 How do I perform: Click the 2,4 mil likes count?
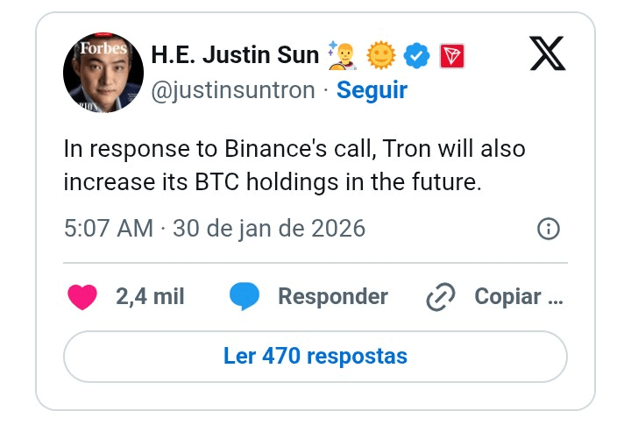click(x=150, y=297)
